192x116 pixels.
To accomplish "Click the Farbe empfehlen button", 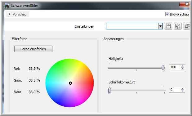I will 33,49.
